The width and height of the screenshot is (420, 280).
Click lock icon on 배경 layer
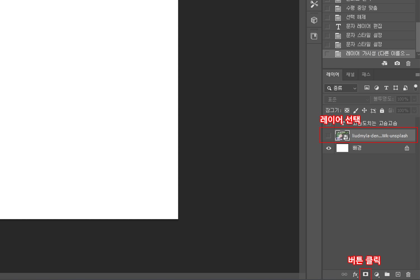(x=407, y=148)
